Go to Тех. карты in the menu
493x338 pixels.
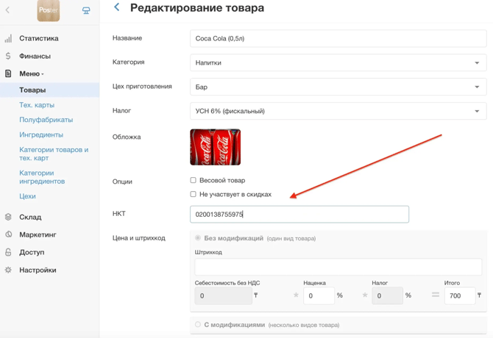(x=37, y=105)
